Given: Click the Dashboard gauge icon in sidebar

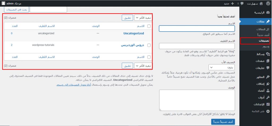Looking at the screenshot, I should coord(268,12).
